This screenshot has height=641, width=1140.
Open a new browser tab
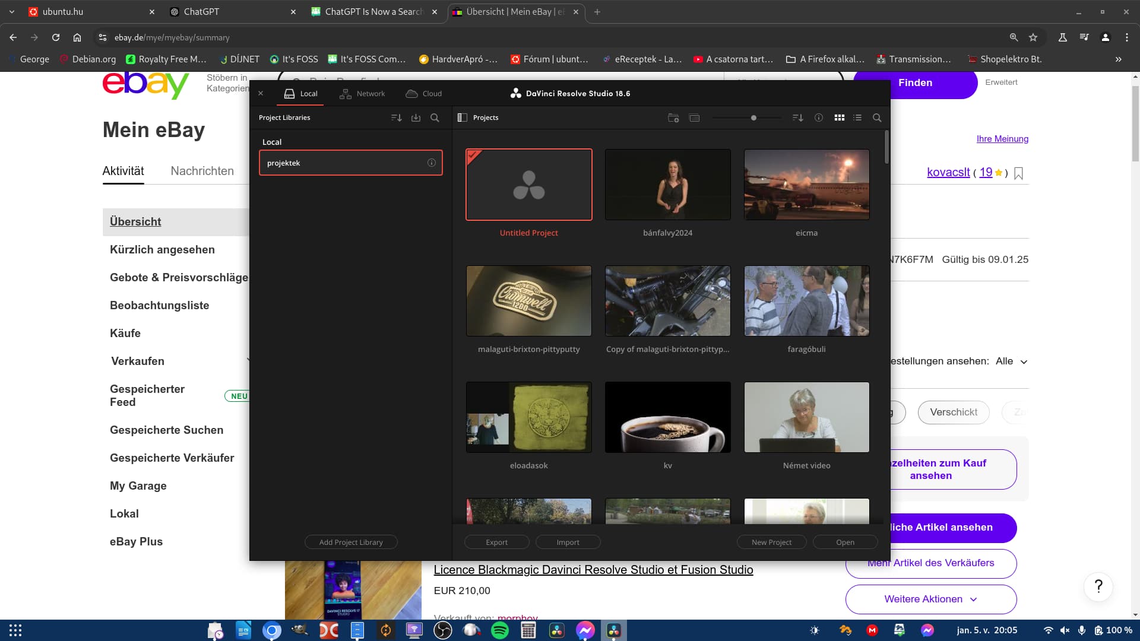pos(597,12)
